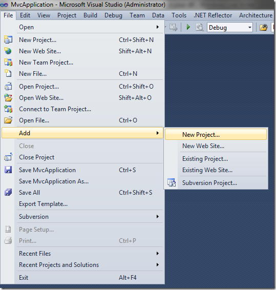Click the Save All stacked disks icon

click(x=8, y=192)
